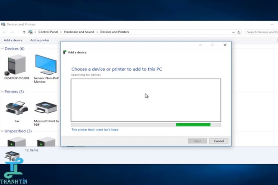Navigate back in Devices and Printers
Screen dimensions: 278x185
[4, 32]
